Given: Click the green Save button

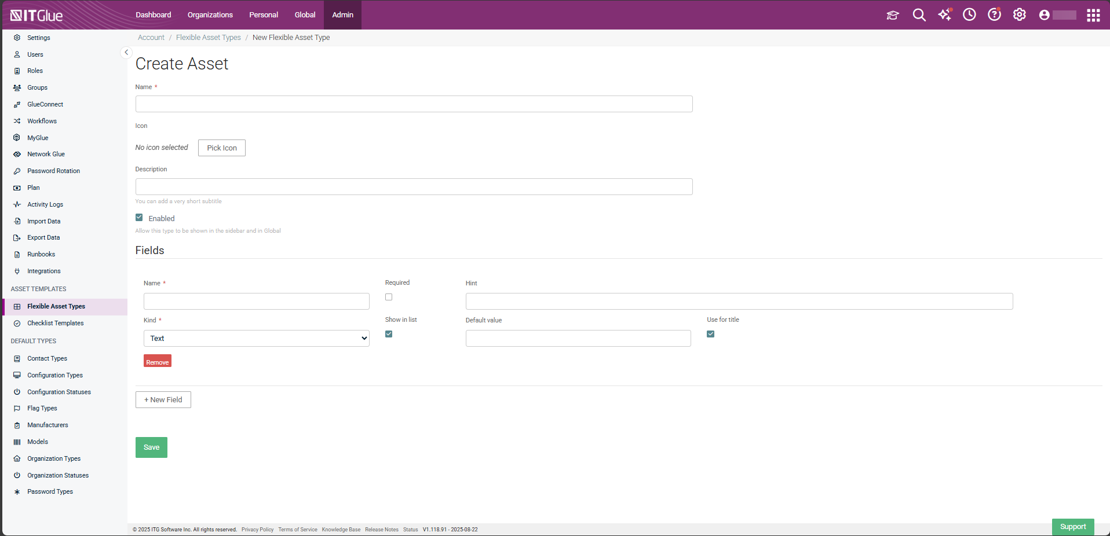Looking at the screenshot, I should coord(151,447).
